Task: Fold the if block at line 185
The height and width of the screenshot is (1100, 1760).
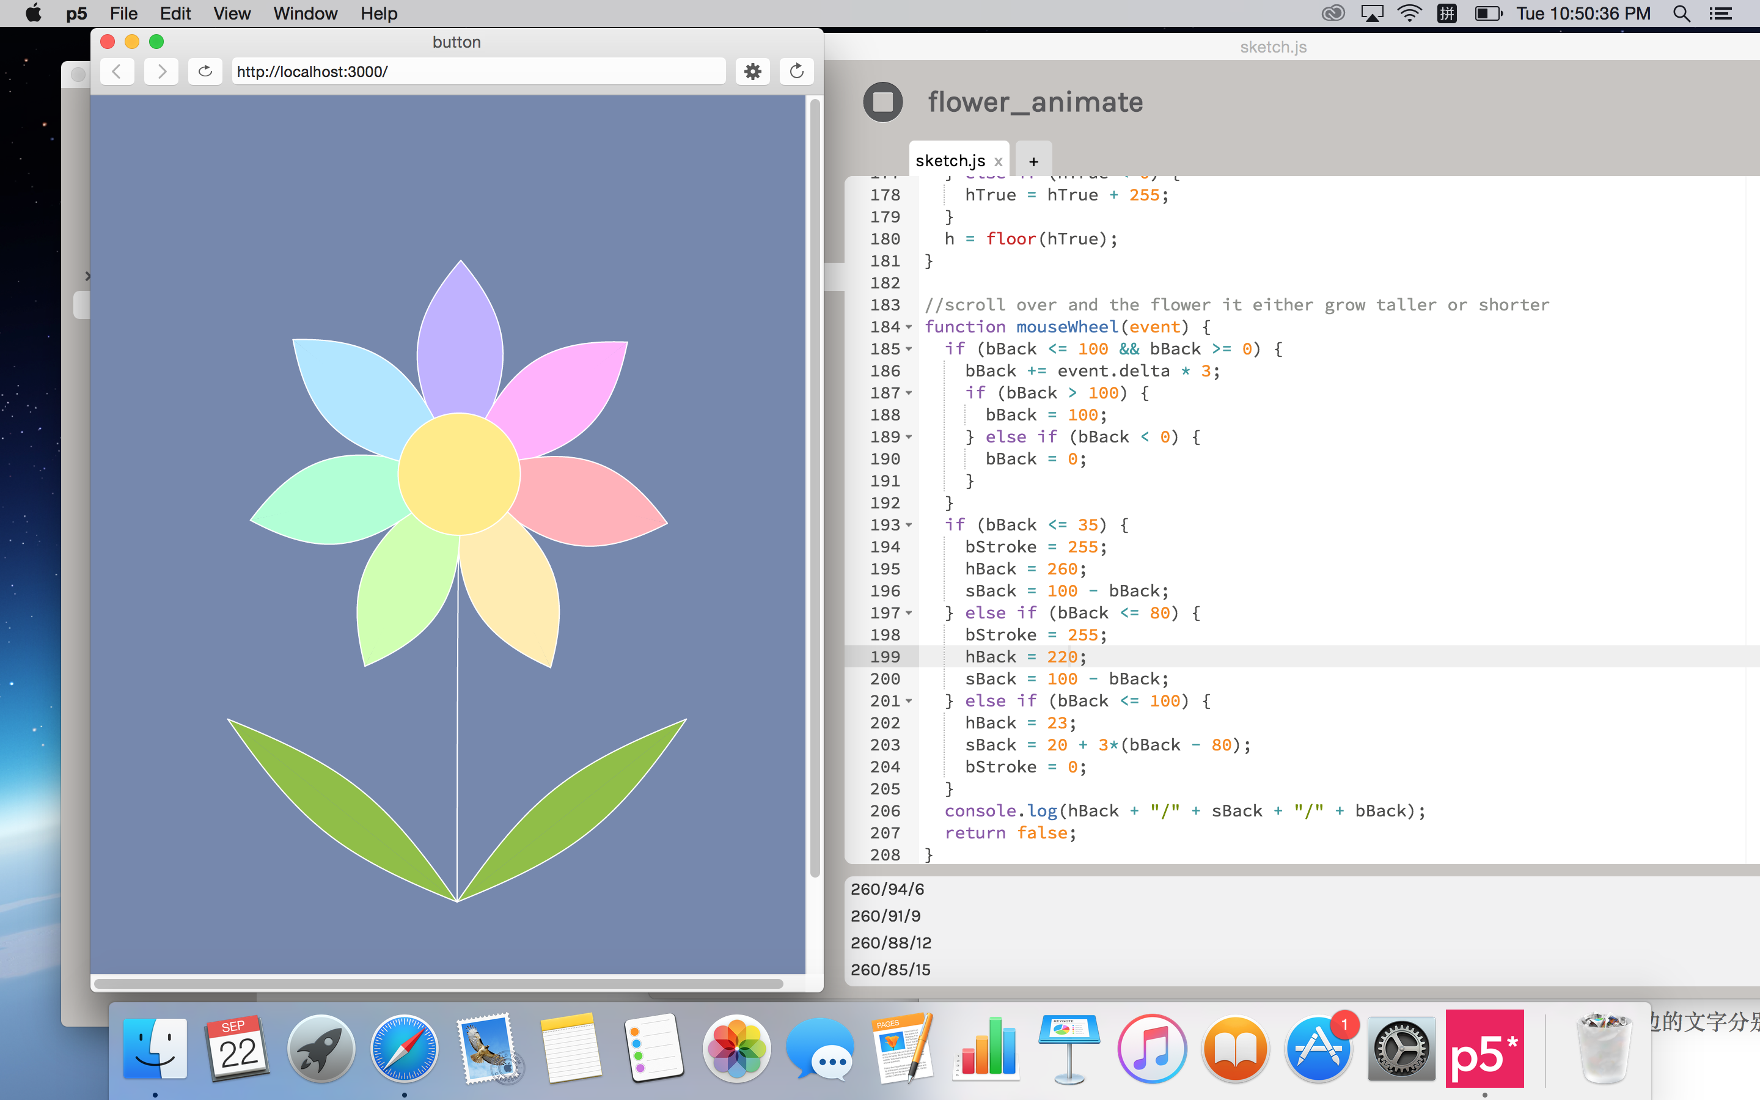Action: click(908, 349)
